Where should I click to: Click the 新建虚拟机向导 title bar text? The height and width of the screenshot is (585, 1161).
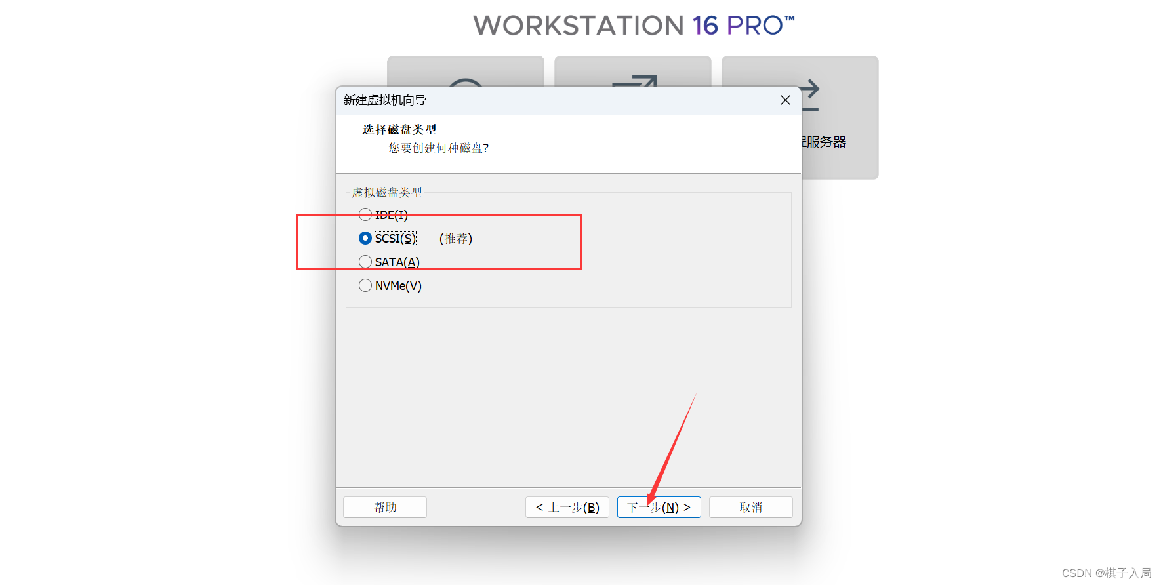coord(385,100)
